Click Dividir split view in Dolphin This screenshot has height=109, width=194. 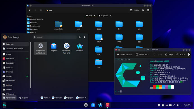pyautogui.click(x=134, y=10)
